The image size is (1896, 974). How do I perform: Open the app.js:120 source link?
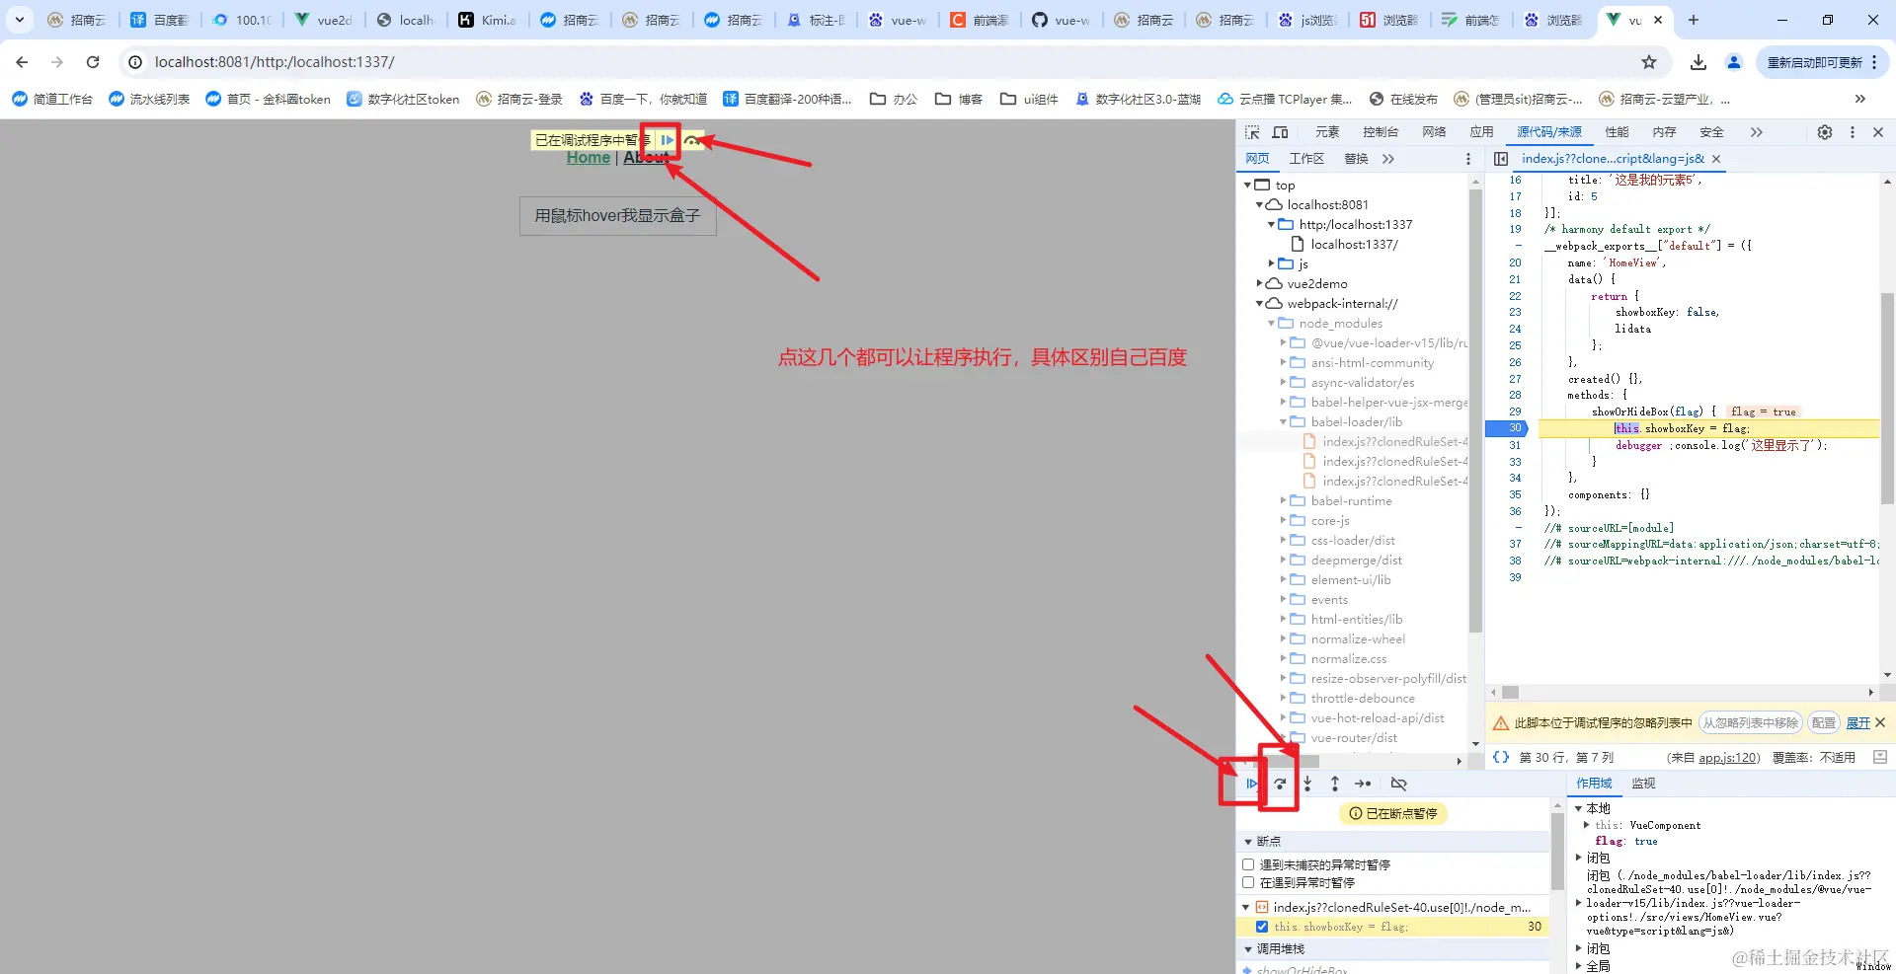point(1729,758)
